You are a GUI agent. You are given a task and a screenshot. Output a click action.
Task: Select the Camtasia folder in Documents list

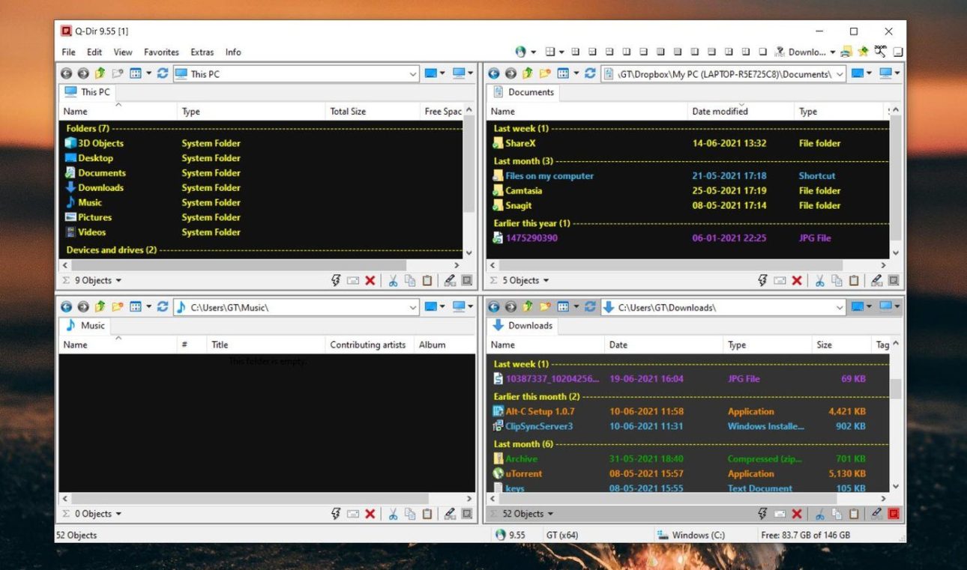tap(523, 191)
